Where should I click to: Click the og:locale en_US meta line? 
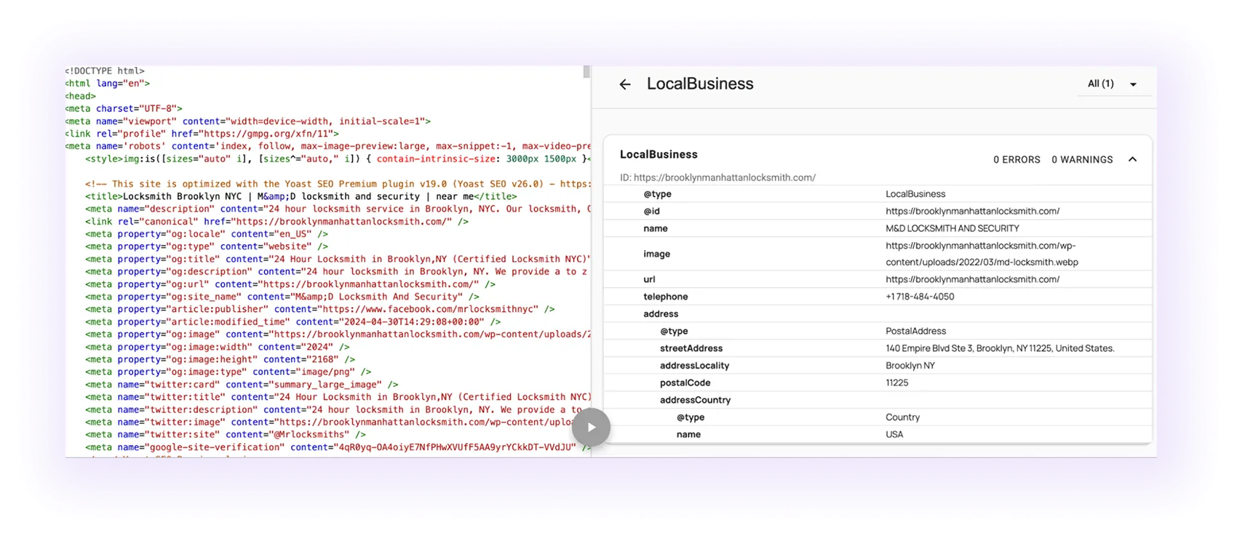tap(207, 234)
